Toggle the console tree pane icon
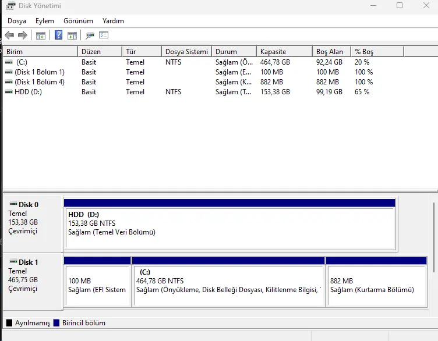This screenshot has width=438, height=341. [41, 35]
